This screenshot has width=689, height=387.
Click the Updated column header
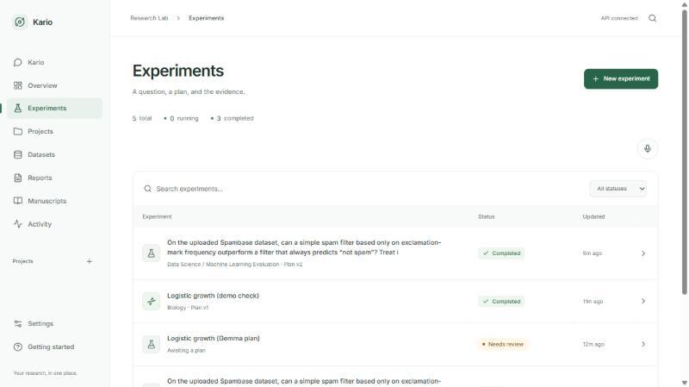click(593, 217)
